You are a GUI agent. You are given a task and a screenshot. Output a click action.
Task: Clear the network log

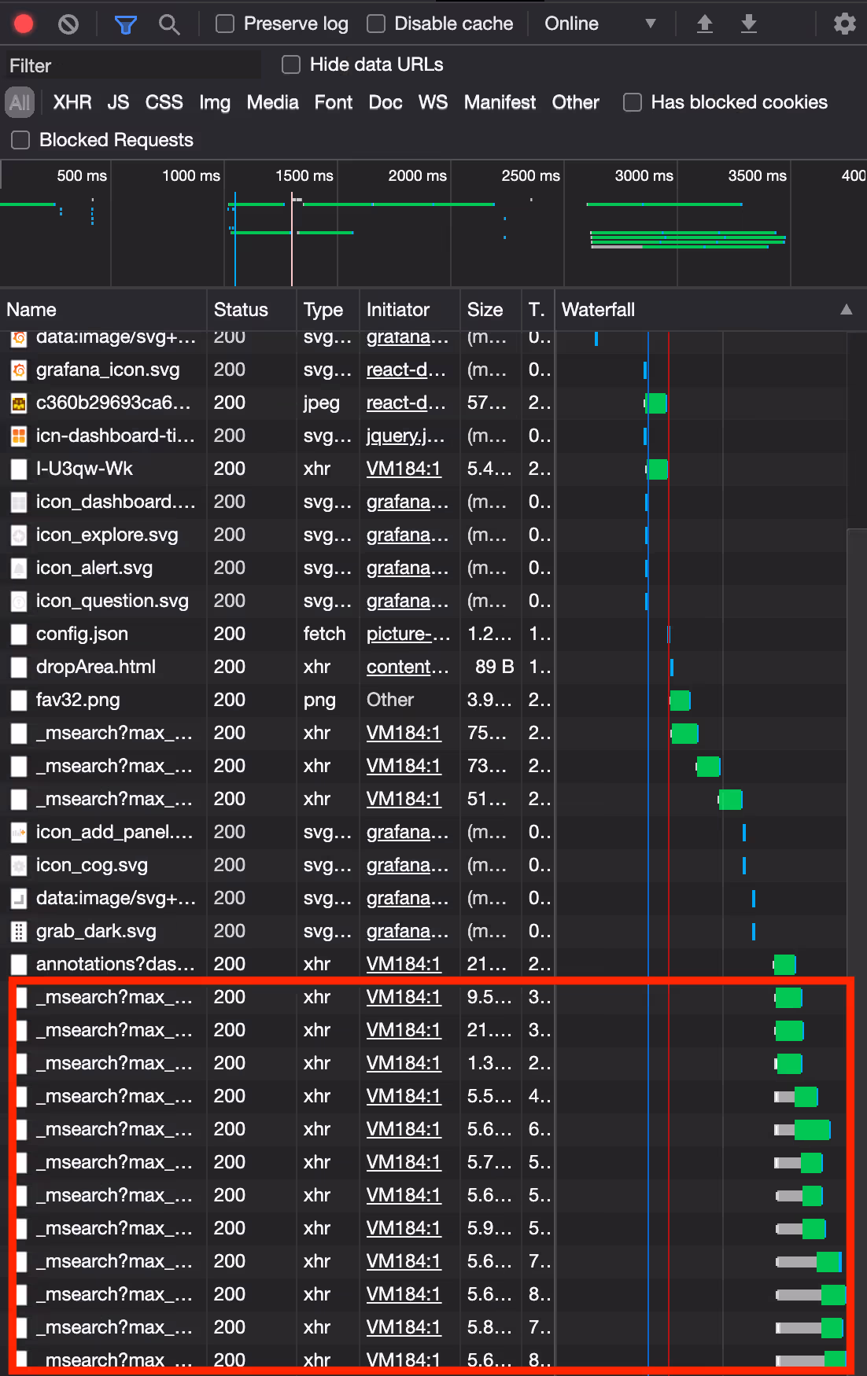tap(68, 24)
